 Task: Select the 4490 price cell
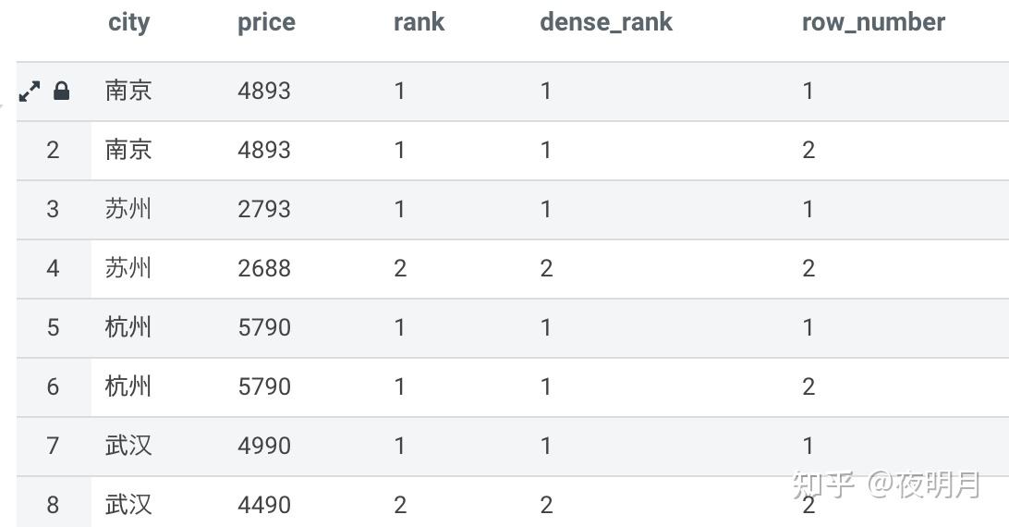pyautogui.click(x=264, y=505)
